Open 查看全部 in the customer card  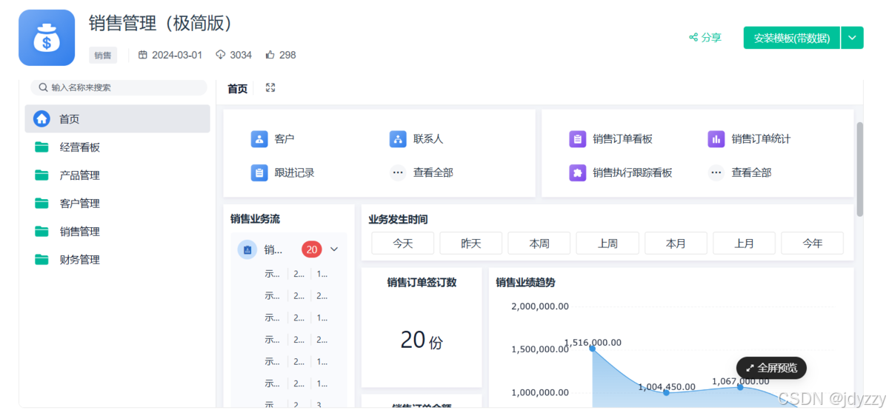point(433,172)
